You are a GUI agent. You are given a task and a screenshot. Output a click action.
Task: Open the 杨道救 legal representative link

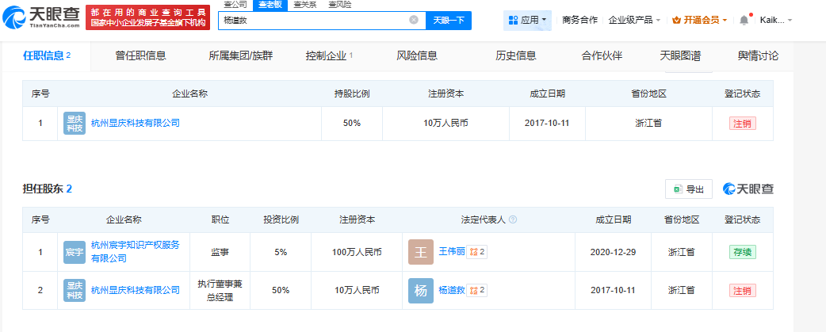pos(452,291)
